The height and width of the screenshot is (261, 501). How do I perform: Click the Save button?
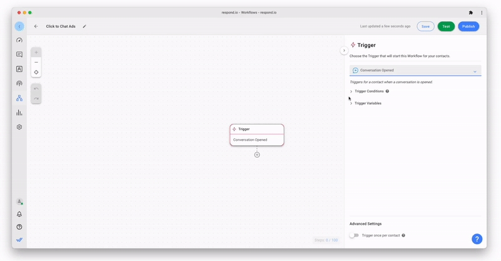[425, 26]
